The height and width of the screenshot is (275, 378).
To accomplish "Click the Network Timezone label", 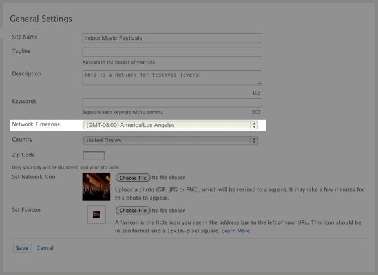I will [x=36, y=124].
